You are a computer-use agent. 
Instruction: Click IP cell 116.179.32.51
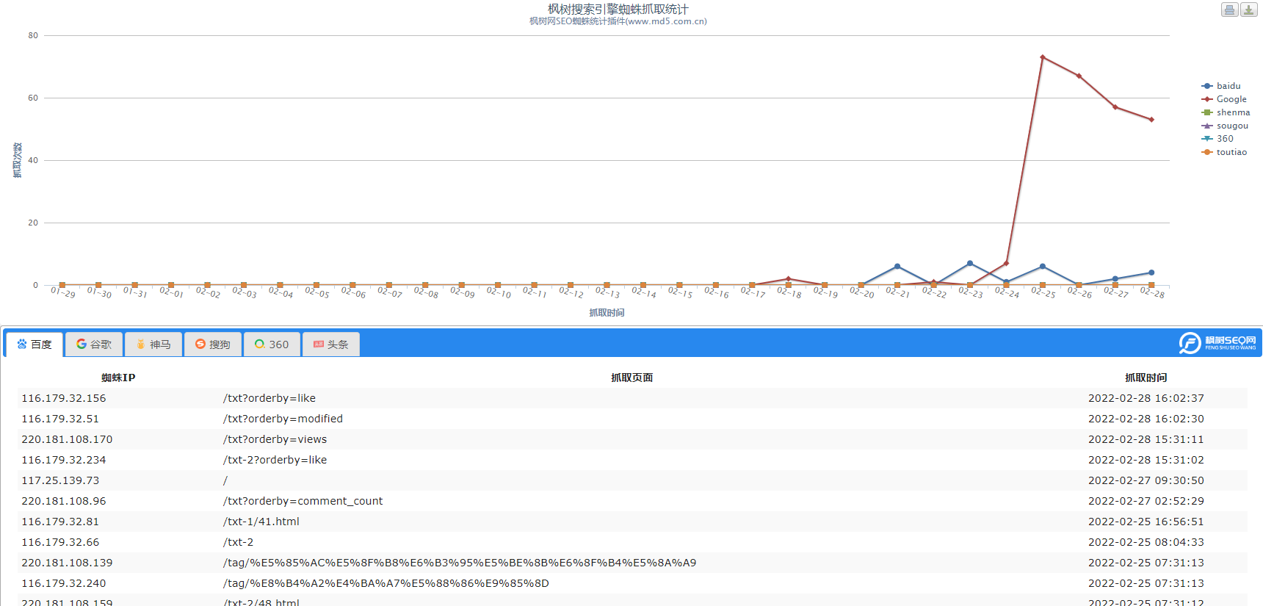tap(60, 419)
